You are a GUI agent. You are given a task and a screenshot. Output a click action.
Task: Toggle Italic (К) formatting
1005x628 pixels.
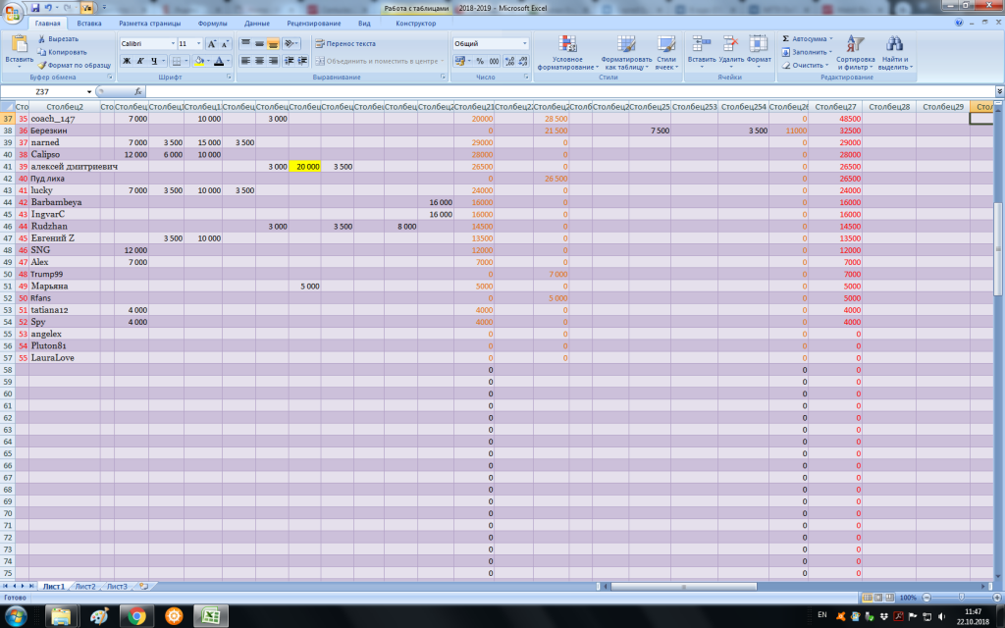pos(140,61)
